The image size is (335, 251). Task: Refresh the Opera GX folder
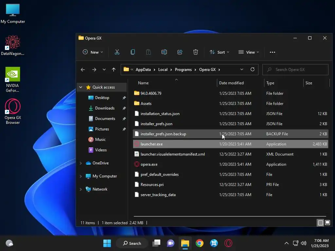click(x=252, y=69)
